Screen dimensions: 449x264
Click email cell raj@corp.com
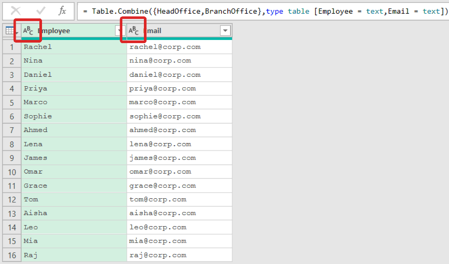coord(179,255)
